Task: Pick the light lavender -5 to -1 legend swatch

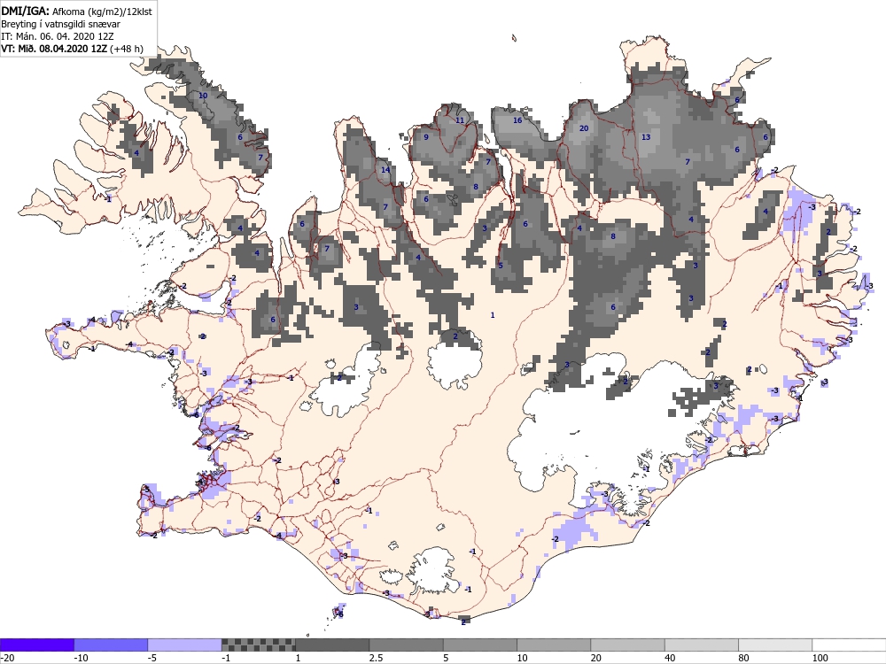Action: point(184,645)
